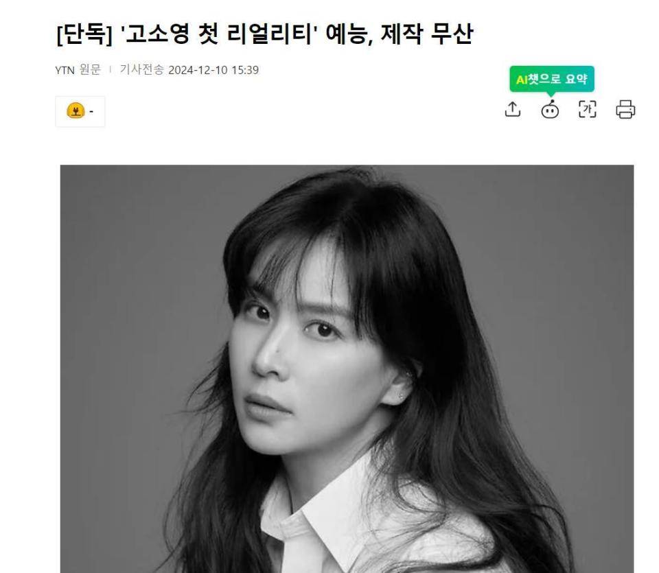
Task: Click the '[단독]' tag in headline
Action: [84, 34]
